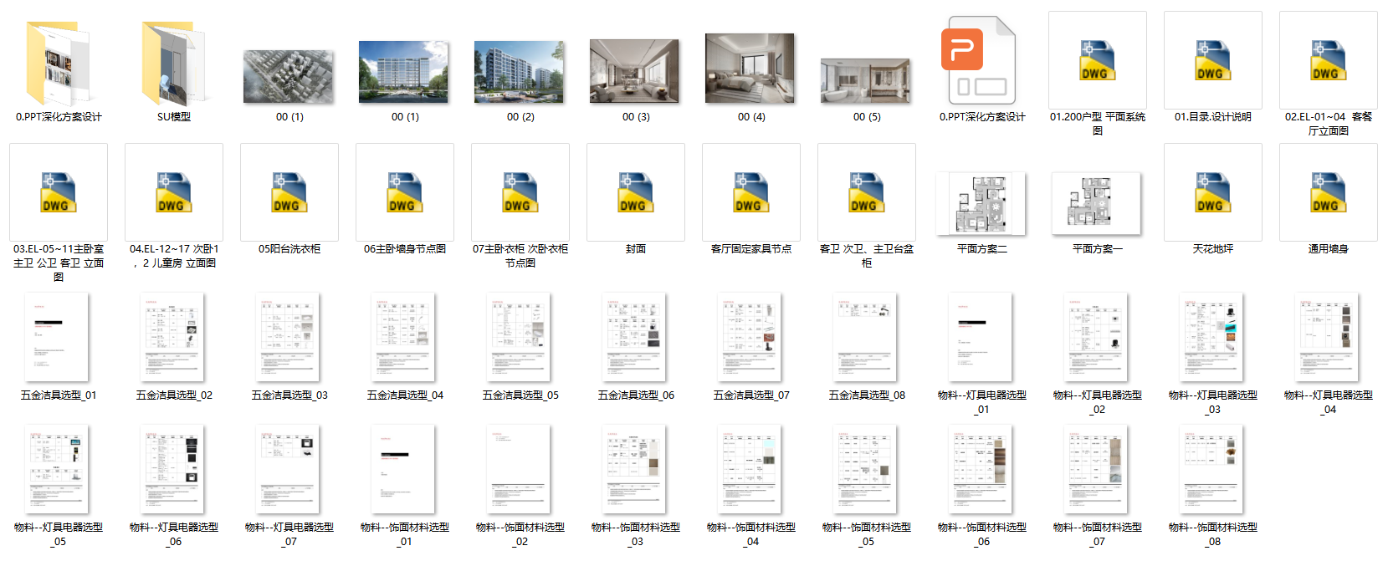Open document 五金洁具选型_06
Image resolution: width=1383 pixels, height=561 pixels.
point(634,337)
